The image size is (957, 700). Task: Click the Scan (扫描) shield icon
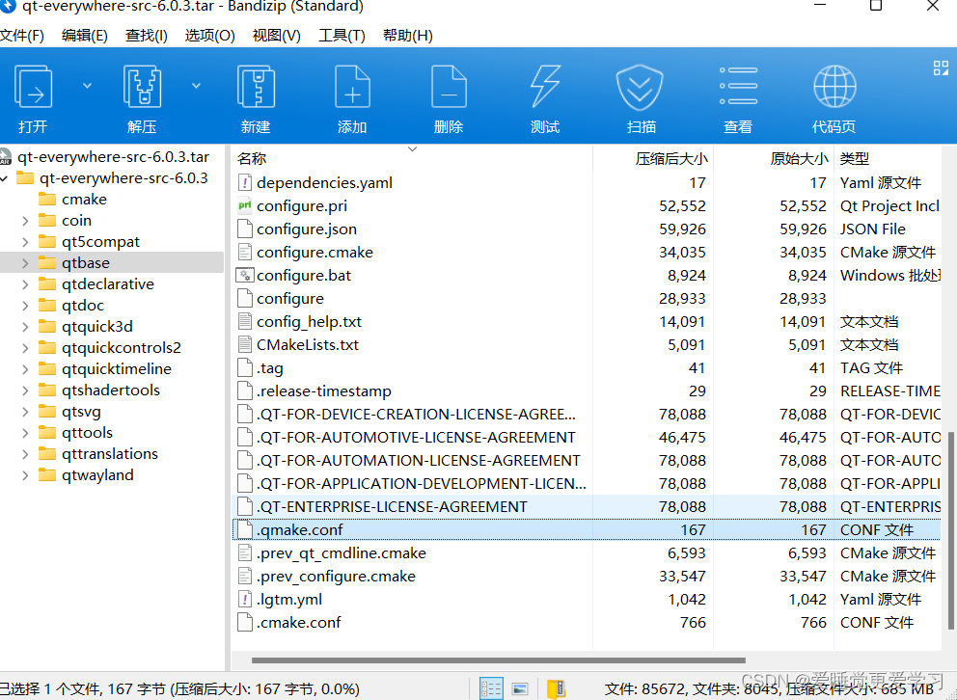point(640,87)
